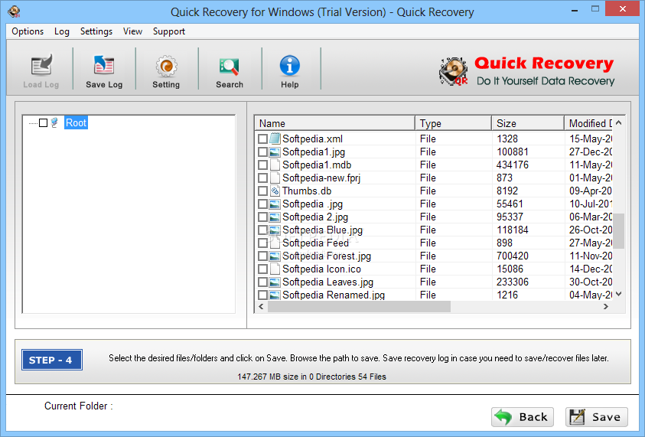The height and width of the screenshot is (437, 645).
Task: Click the Softpedia .jpg image icon
Action: pos(275,204)
